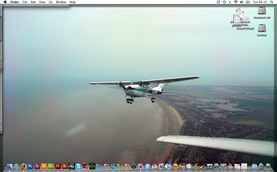Open Microsoft PowerPoint in the Dock
This screenshot has height=172, width=277.
[127, 166]
